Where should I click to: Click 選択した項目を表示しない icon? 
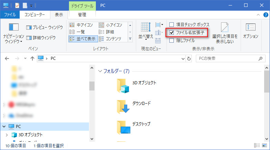pos(225,28)
